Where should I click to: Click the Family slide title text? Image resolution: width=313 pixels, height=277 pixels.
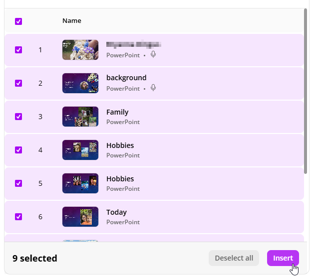click(x=117, y=112)
